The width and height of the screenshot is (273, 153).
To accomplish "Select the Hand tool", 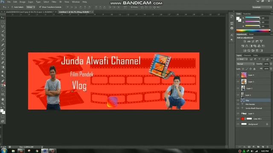I will click(3, 99).
